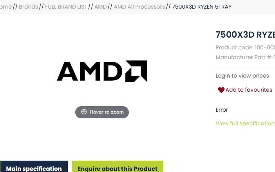
Task: Switch to Enquire about this Product tab
Action: [118, 168]
